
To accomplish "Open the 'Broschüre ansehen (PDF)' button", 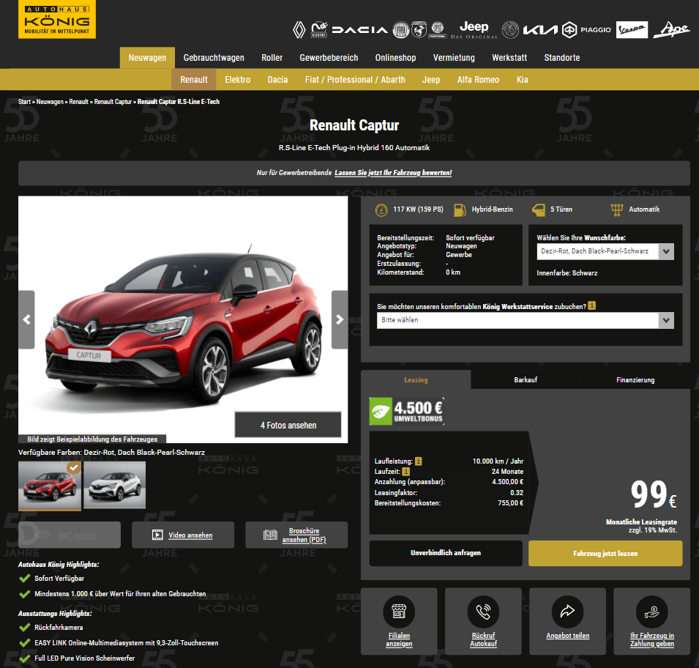I will coord(296,535).
